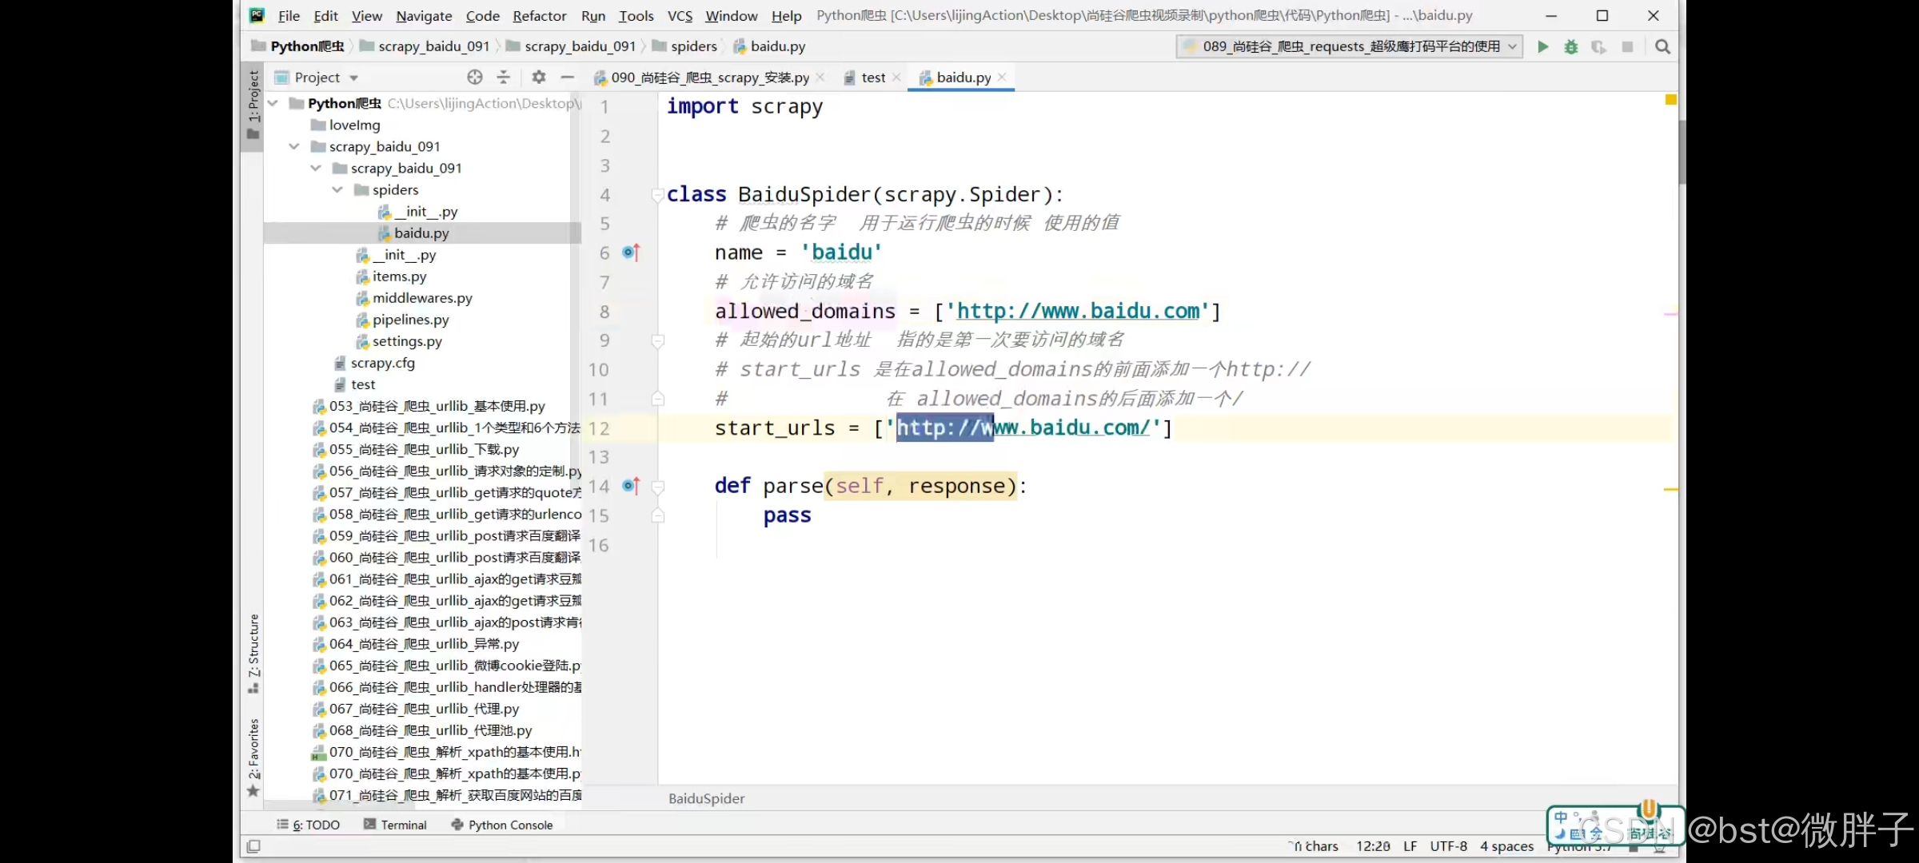Viewport: 1919px width, 863px height.
Task: Run with coverage icon in toolbar
Action: [x=1598, y=47]
